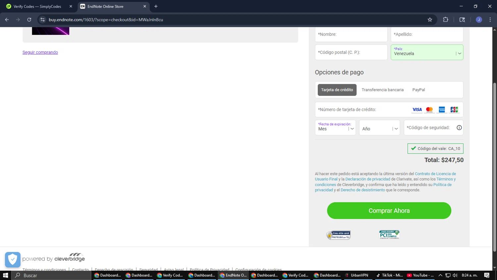Select PayPal payment tab
This screenshot has height=280, width=497.
[x=418, y=90]
